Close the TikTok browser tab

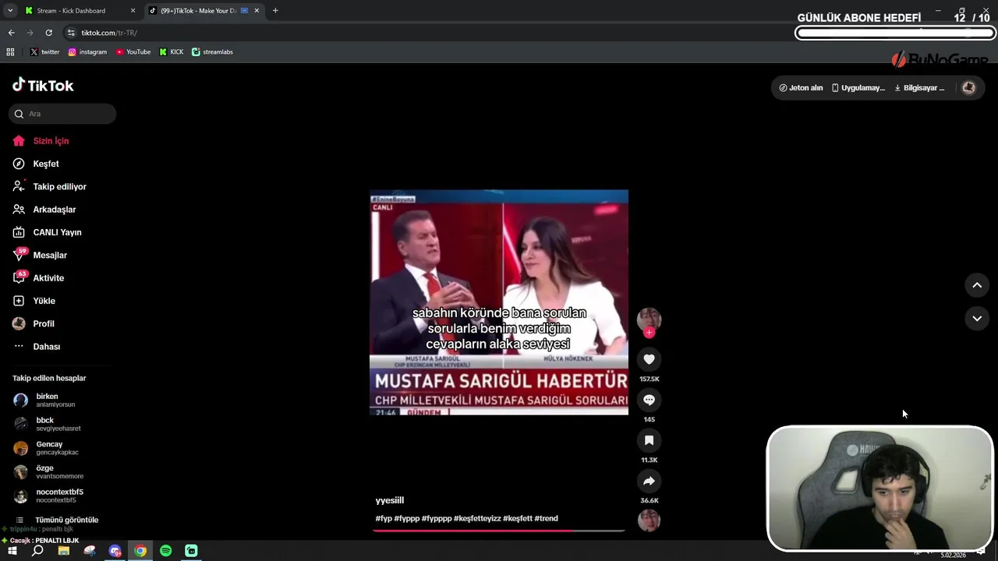(257, 11)
